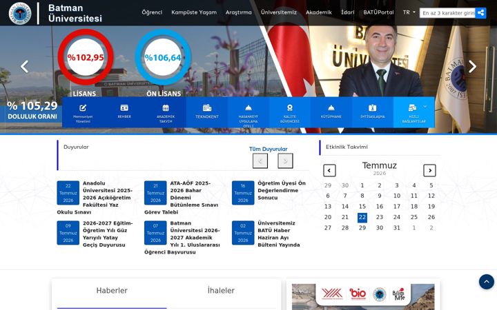Image resolution: width=497 pixels, height=310 pixels.
Task: Open the Kampüste Yaşam menu
Action: click(x=194, y=12)
